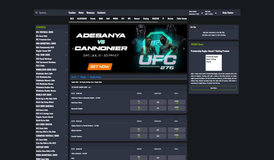Collapse the World Cup Odds section
This screenshot has height=160, width=274.
(66, 95)
